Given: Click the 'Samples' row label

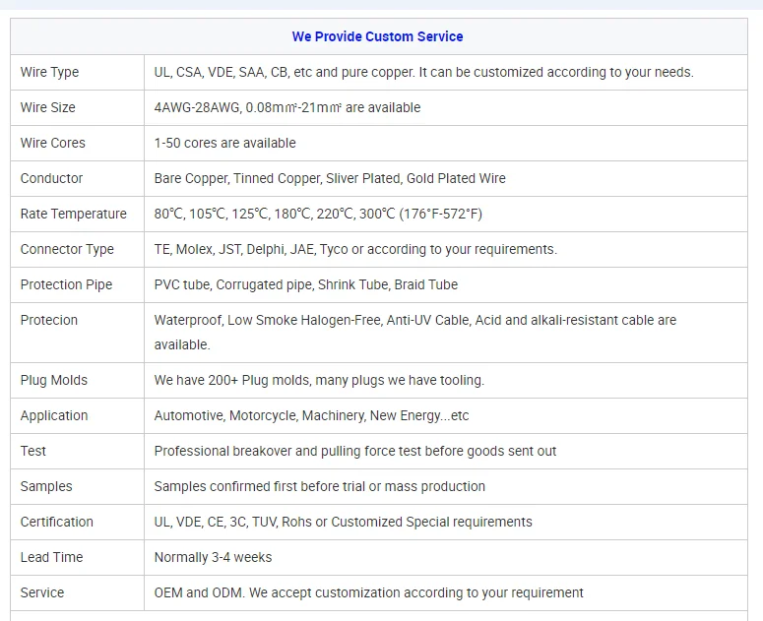Looking at the screenshot, I should 46,486.
